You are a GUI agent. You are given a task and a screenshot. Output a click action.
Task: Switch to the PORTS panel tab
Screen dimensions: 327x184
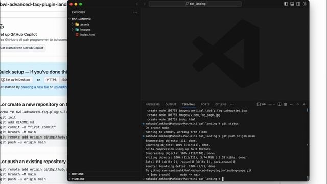[205, 104]
